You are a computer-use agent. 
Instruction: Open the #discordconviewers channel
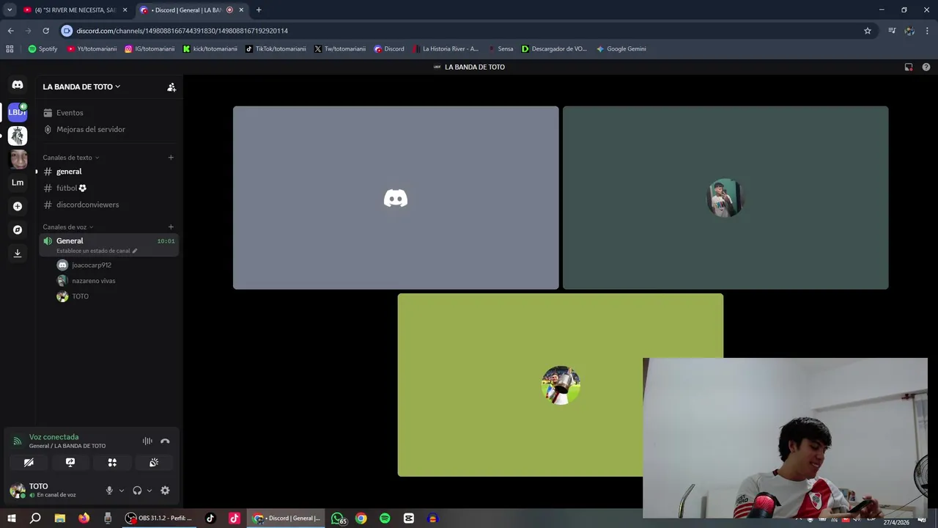point(108,205)
